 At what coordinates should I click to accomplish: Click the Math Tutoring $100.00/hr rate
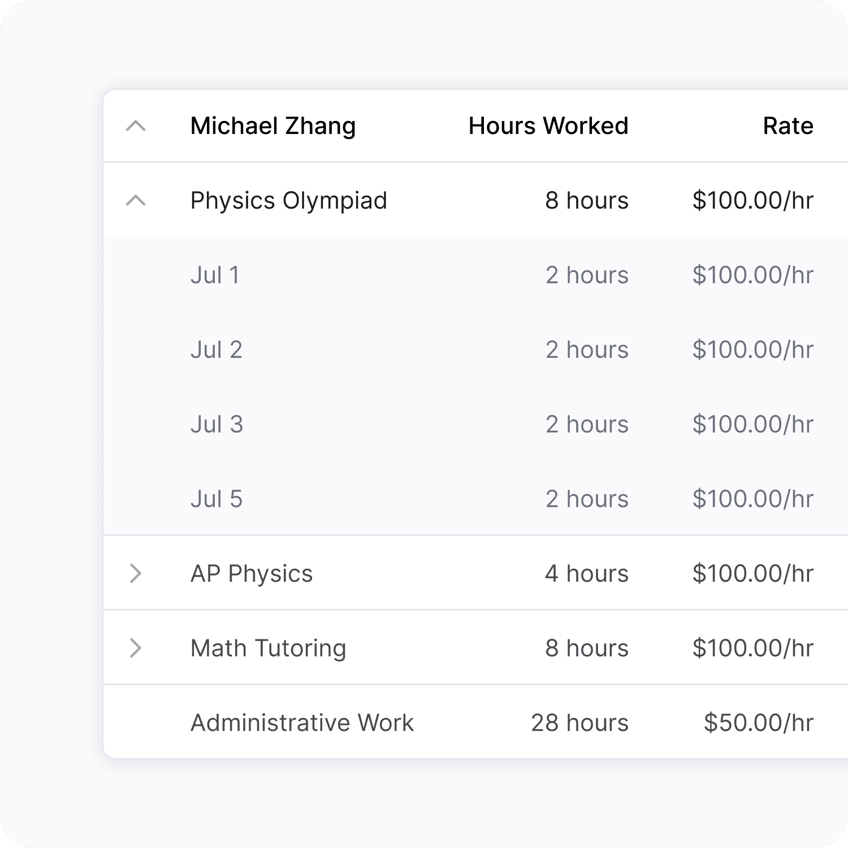(x=752, y=648)
